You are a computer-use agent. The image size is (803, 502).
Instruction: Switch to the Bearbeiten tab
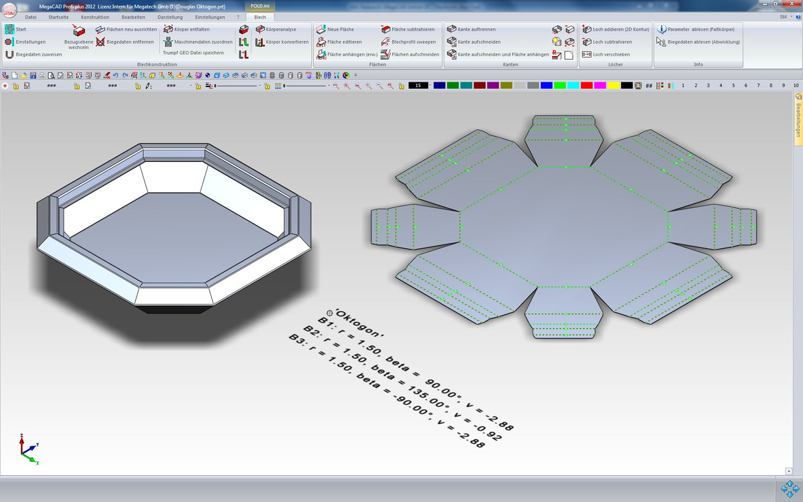tap(133, 17)
